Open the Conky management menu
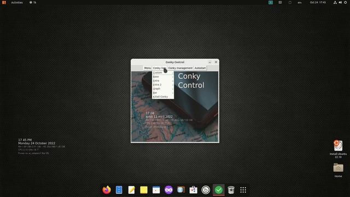Screen dimensions: 350x197 tap(180, 68)
